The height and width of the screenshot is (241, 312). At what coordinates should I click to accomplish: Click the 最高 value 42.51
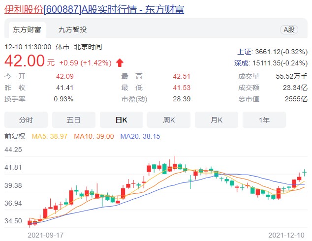click(182, 76)
